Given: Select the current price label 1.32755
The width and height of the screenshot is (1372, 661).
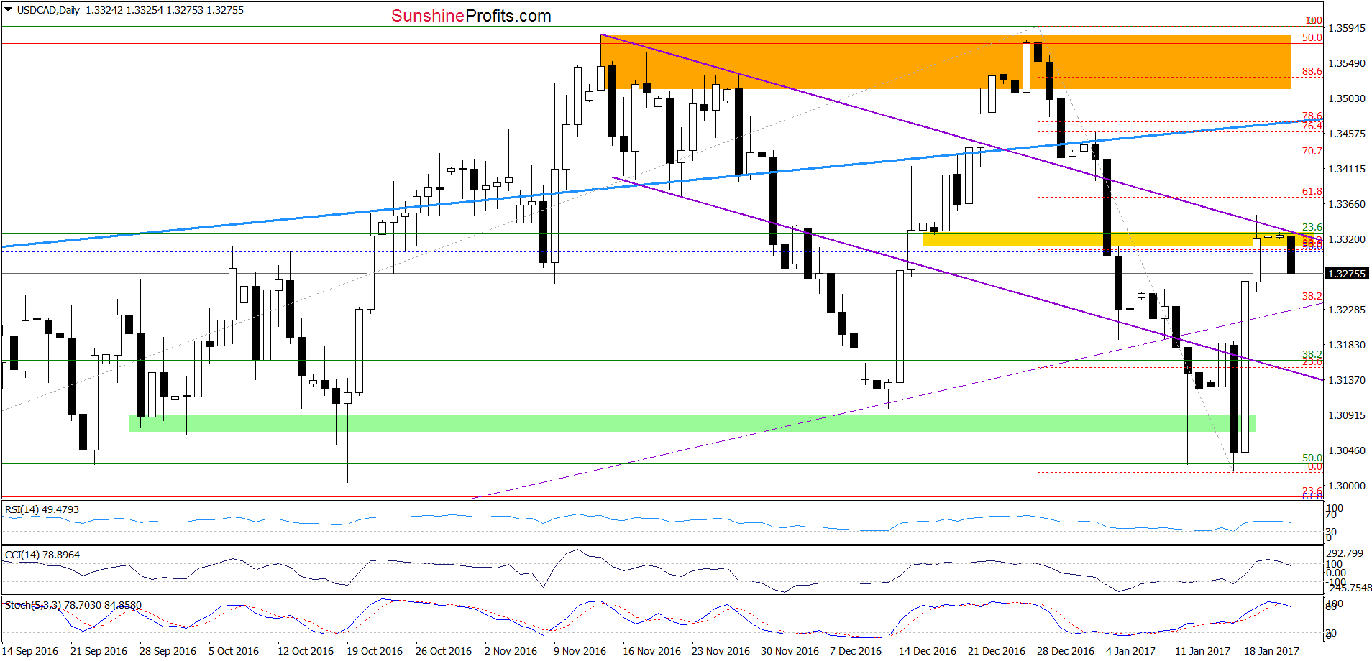Looking at the screenshot, I should coord(1346,274).
